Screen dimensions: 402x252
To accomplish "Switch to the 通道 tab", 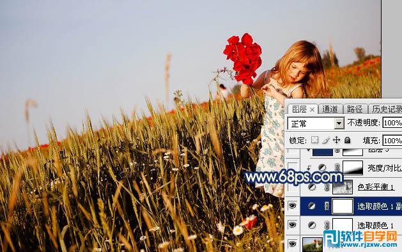I will point(330,109).
